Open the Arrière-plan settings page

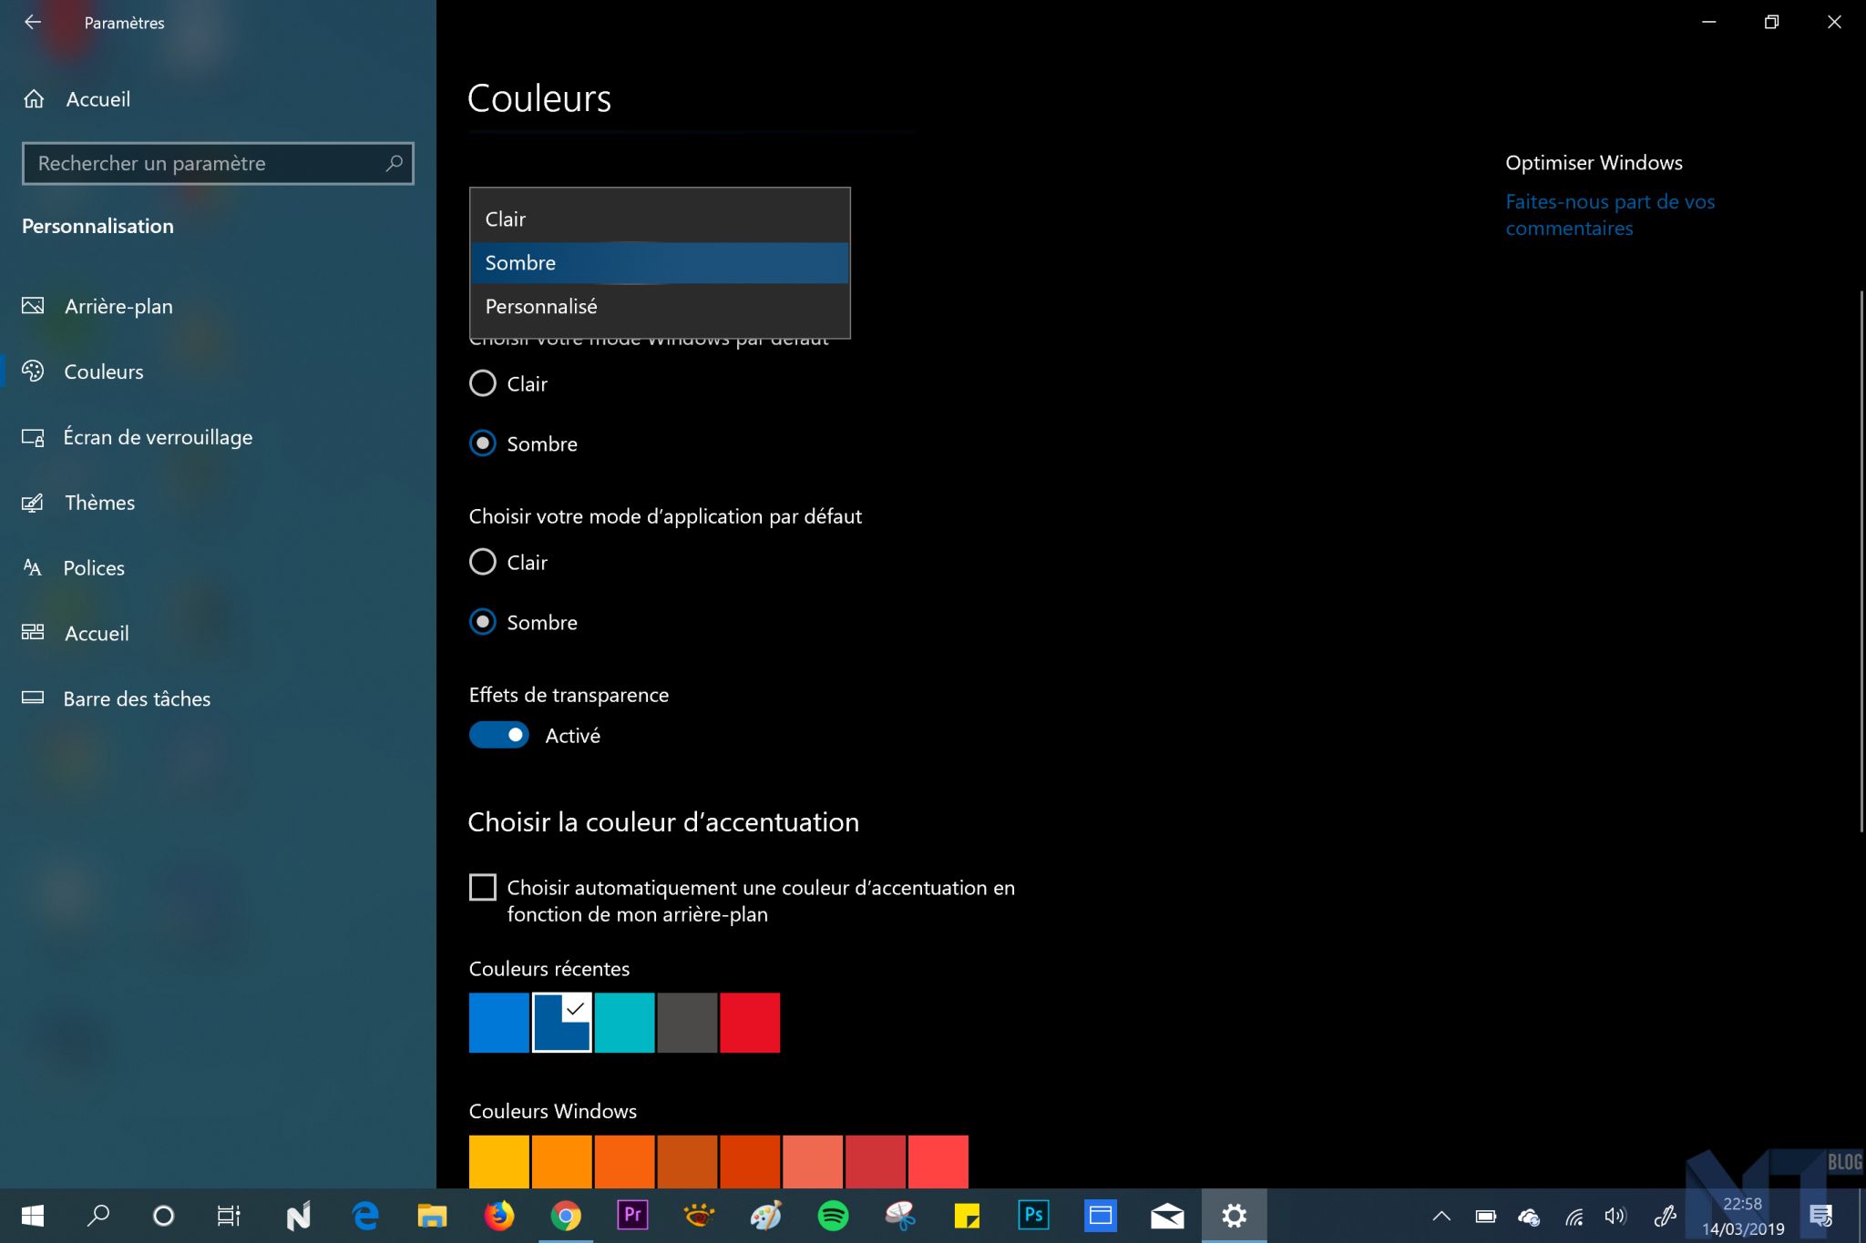pyautogui.click(x=118, y=306)
